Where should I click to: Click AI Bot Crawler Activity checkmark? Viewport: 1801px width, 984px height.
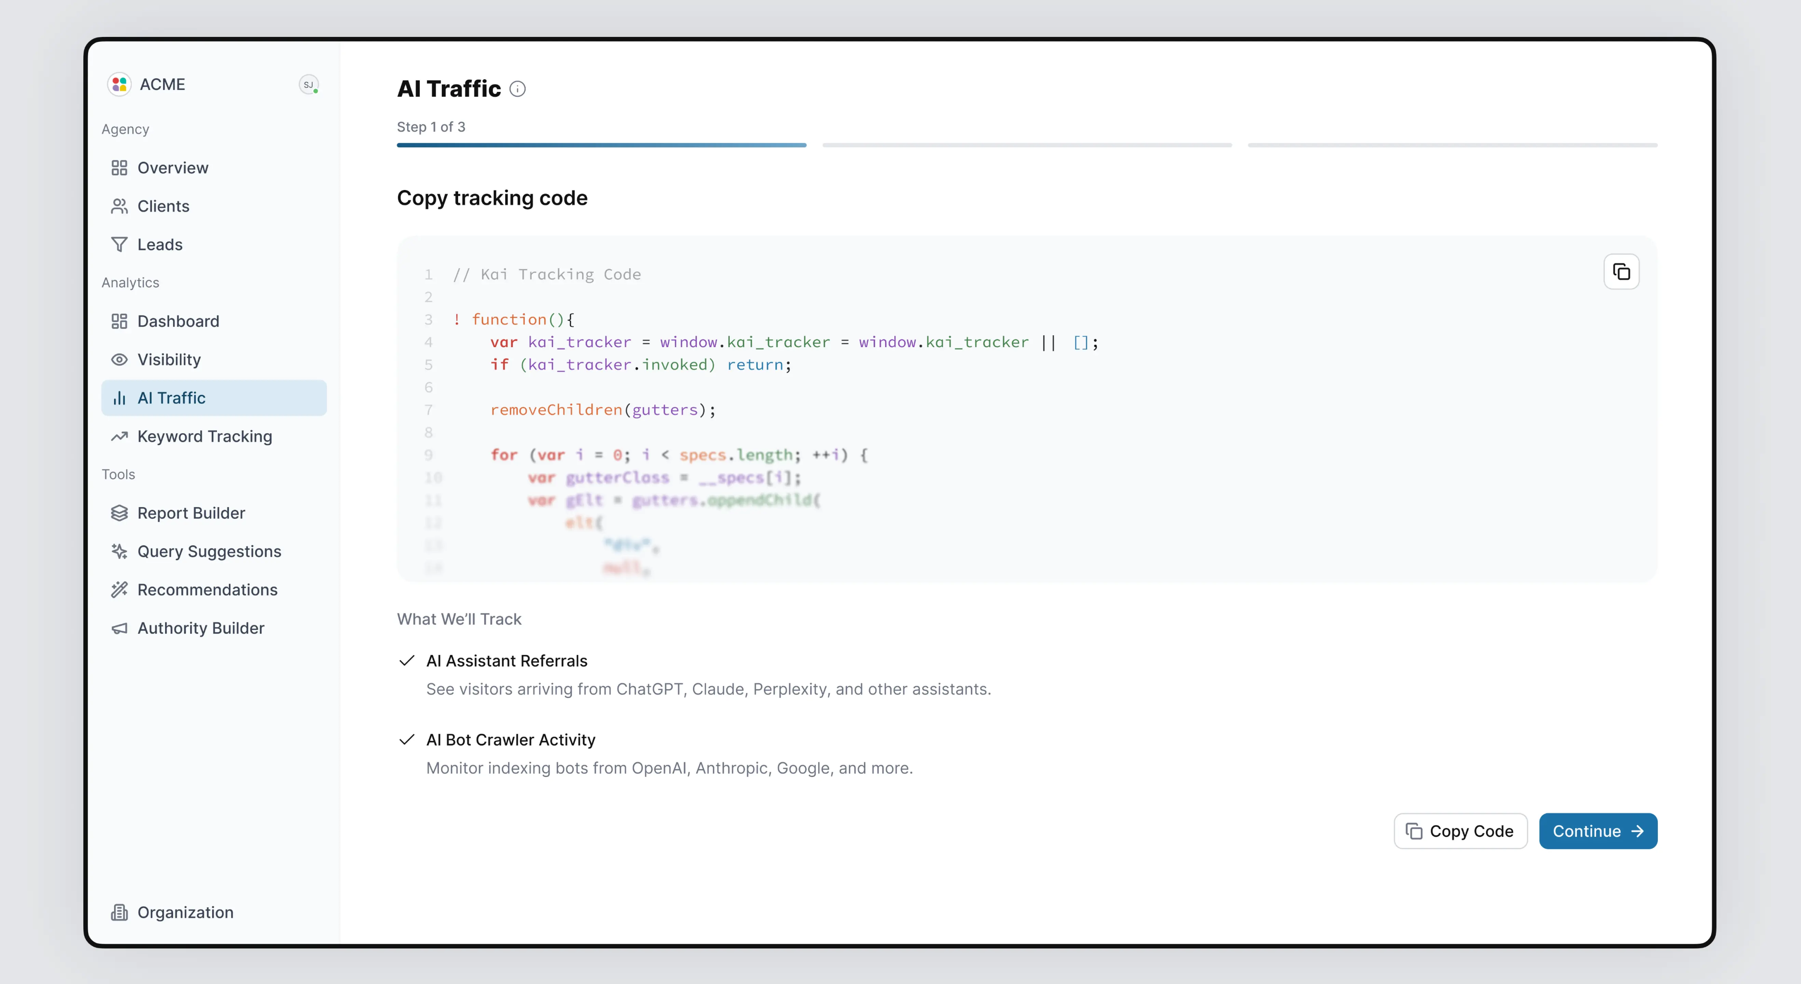point(407,739)
